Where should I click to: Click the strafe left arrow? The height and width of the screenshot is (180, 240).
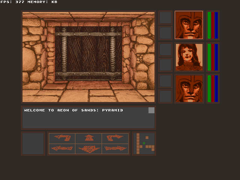coord(62,148)
